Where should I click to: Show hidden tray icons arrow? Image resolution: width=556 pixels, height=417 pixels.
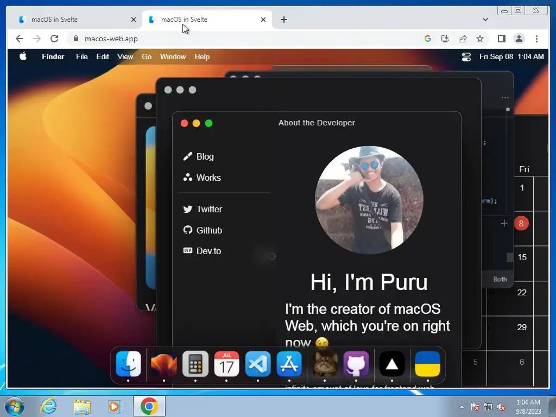(x=462, y=407)
